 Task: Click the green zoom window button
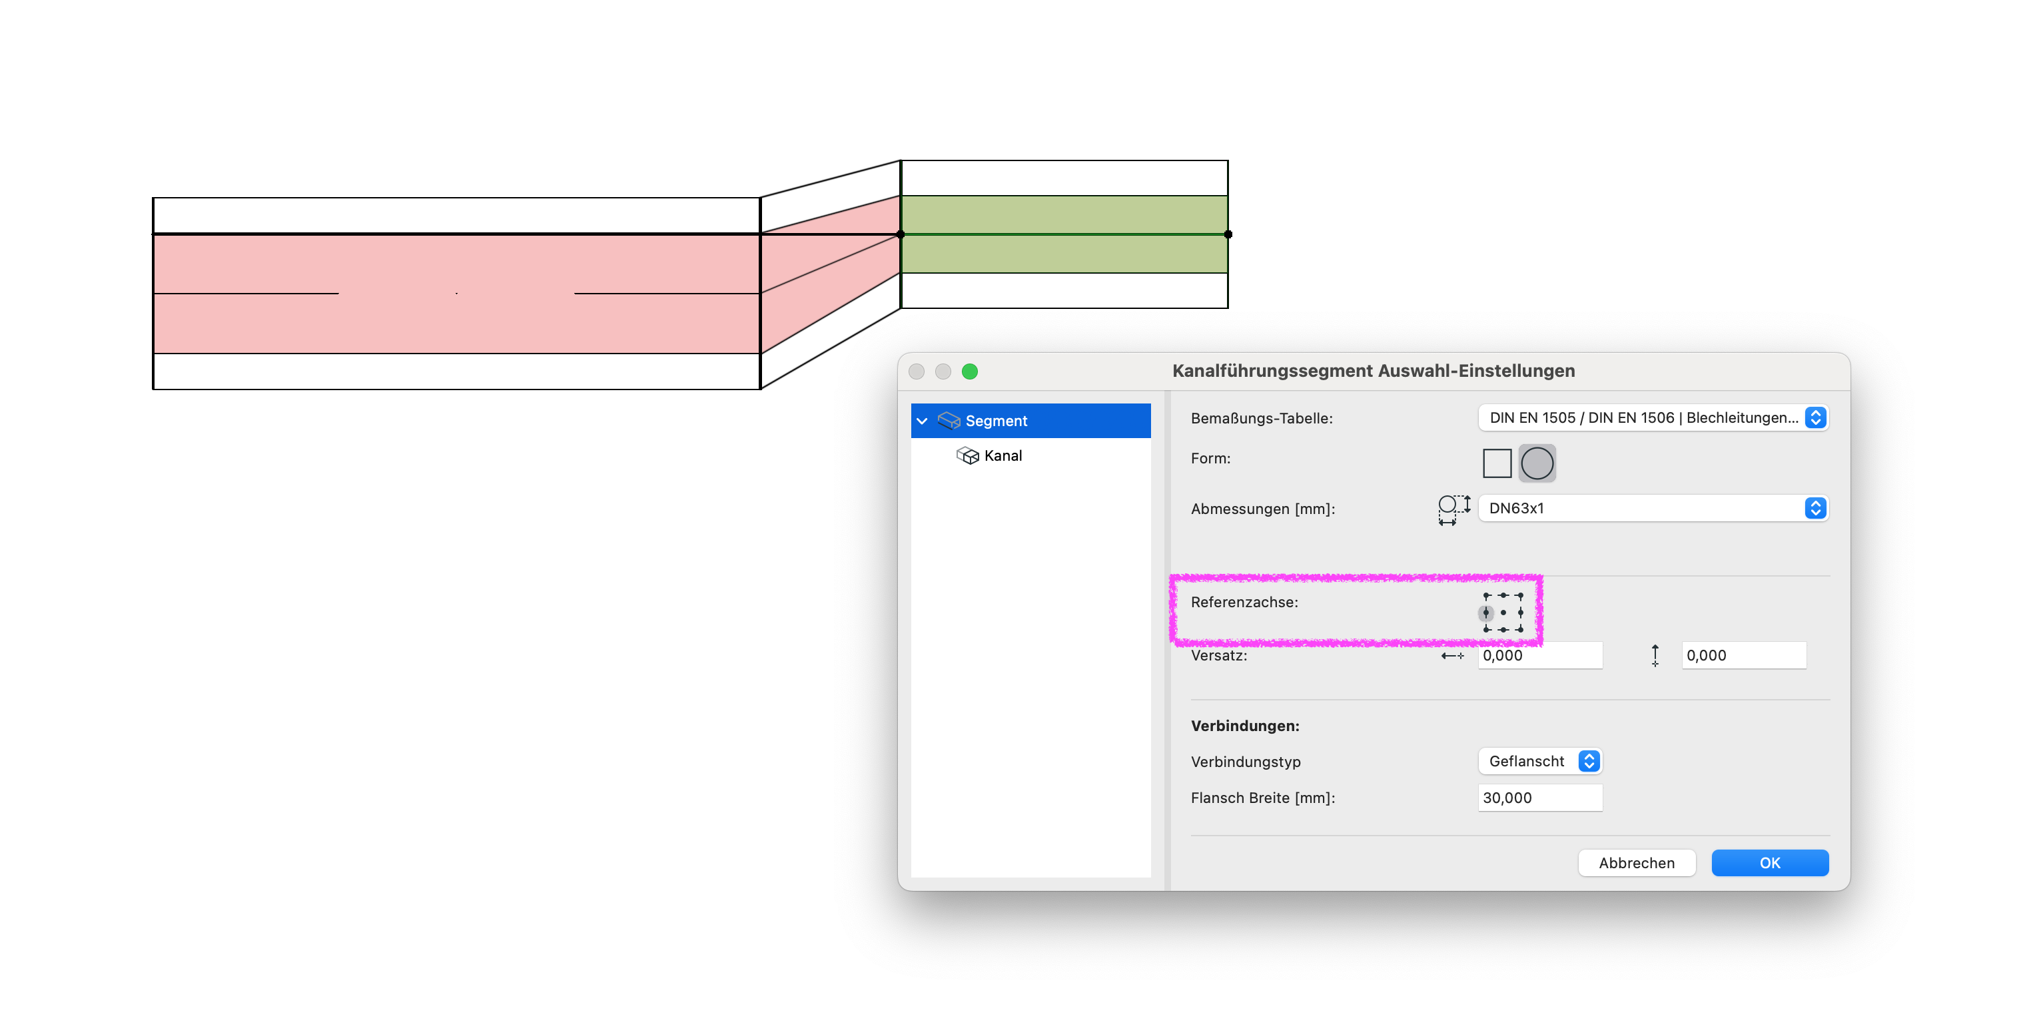coord(970,371)
